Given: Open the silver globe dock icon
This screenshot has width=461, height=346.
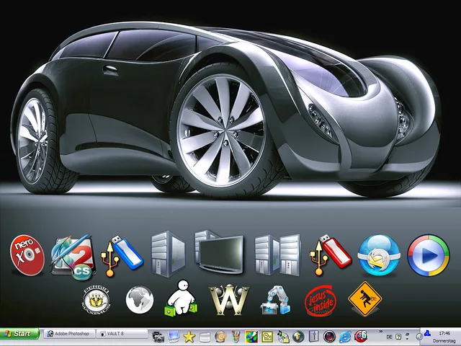Looking at the screenshot, I should tap(140, 299).
